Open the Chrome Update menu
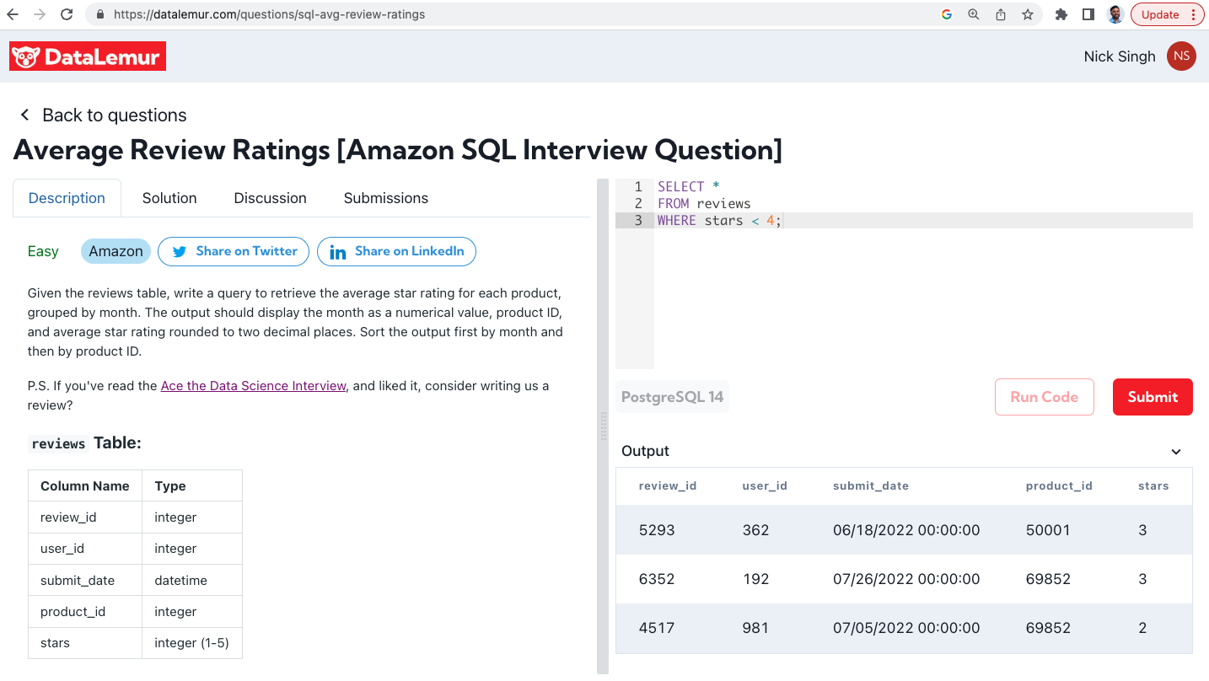Viewport: 1209px width, 681px height. 1168,14
